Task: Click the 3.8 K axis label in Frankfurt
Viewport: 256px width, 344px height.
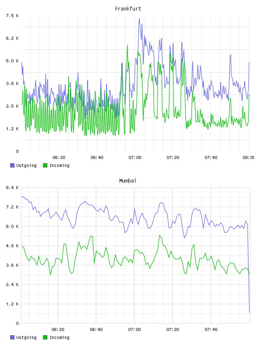Action: (x=13, y=83)
